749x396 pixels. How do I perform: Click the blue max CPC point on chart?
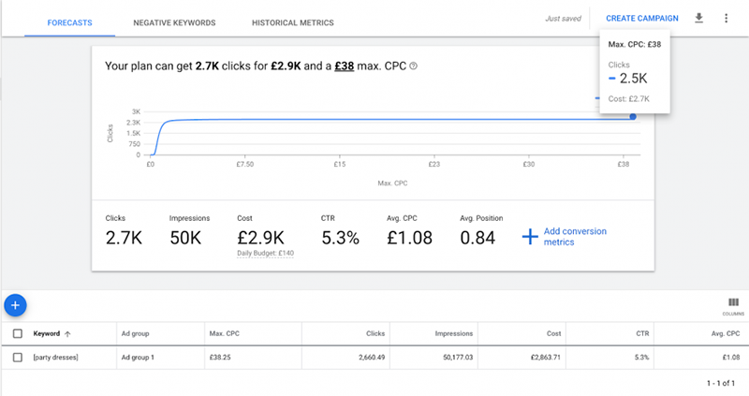click(633, 117)
